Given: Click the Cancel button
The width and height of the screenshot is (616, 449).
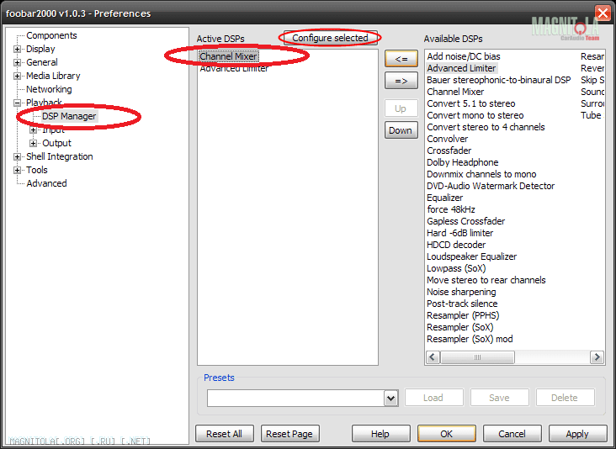Looking at the screenshot, I should (512, 434).
